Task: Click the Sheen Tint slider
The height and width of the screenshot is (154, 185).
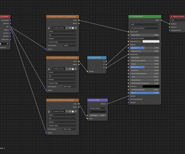Action: click(x=145, y=67)
